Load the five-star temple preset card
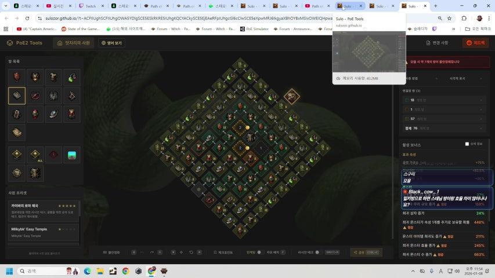 [44, 211]
